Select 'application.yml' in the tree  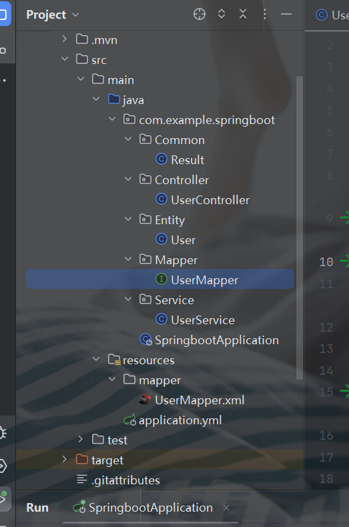[x=180, y=420]
